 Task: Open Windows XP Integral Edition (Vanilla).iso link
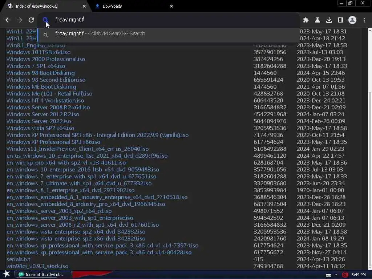tap(97, 135)
